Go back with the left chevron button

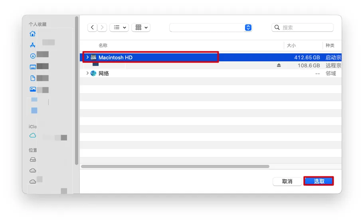click(x=92, y=27)
